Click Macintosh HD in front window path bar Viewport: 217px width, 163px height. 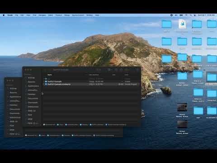49,125
